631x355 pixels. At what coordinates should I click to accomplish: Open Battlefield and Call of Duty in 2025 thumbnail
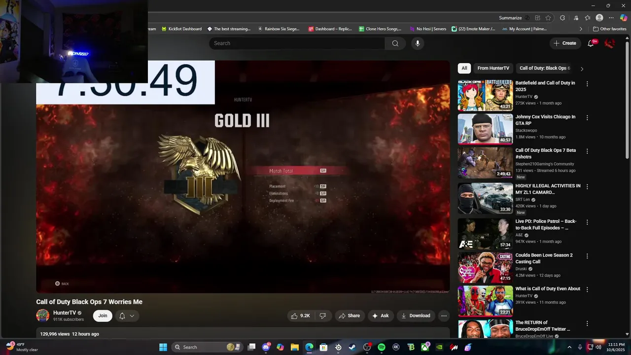(485, 95)
